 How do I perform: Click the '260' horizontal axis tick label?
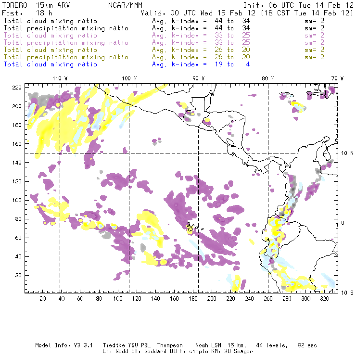[268, 299]
